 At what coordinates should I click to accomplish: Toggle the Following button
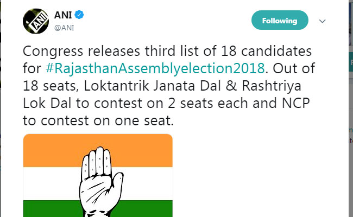coord(280,21)
